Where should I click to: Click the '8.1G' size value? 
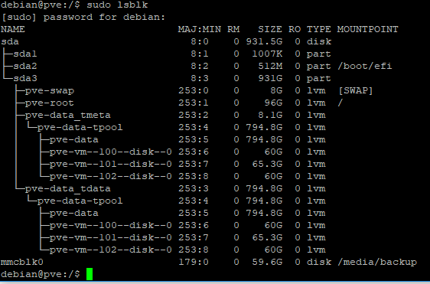[x=270, y=116]
